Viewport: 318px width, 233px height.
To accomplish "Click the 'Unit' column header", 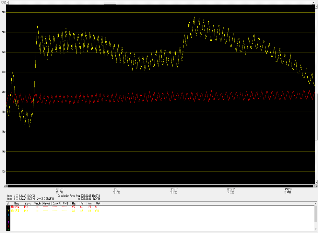I will click(x=97, y=203).
